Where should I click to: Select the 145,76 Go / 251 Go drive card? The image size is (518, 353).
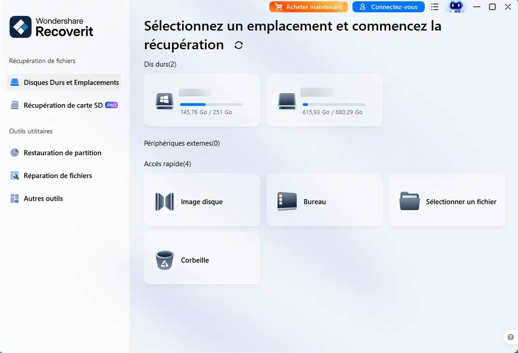click(x=202, y=100)
